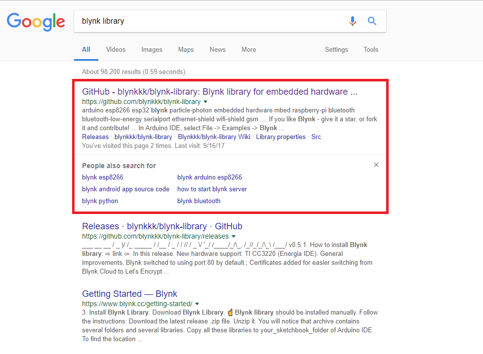
Task: Click the search box containing blynk library
Action: (207, 21)
